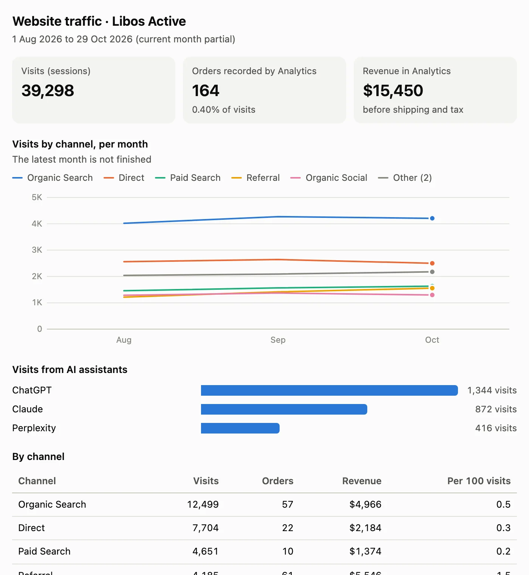Click the $2,184 revenue cell
The image size is (529, 575).
tap(365, 528)
